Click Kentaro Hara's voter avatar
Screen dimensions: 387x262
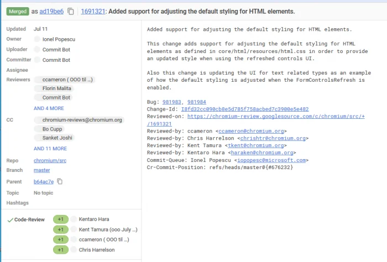pyautogui.click(x=74, y=219)
